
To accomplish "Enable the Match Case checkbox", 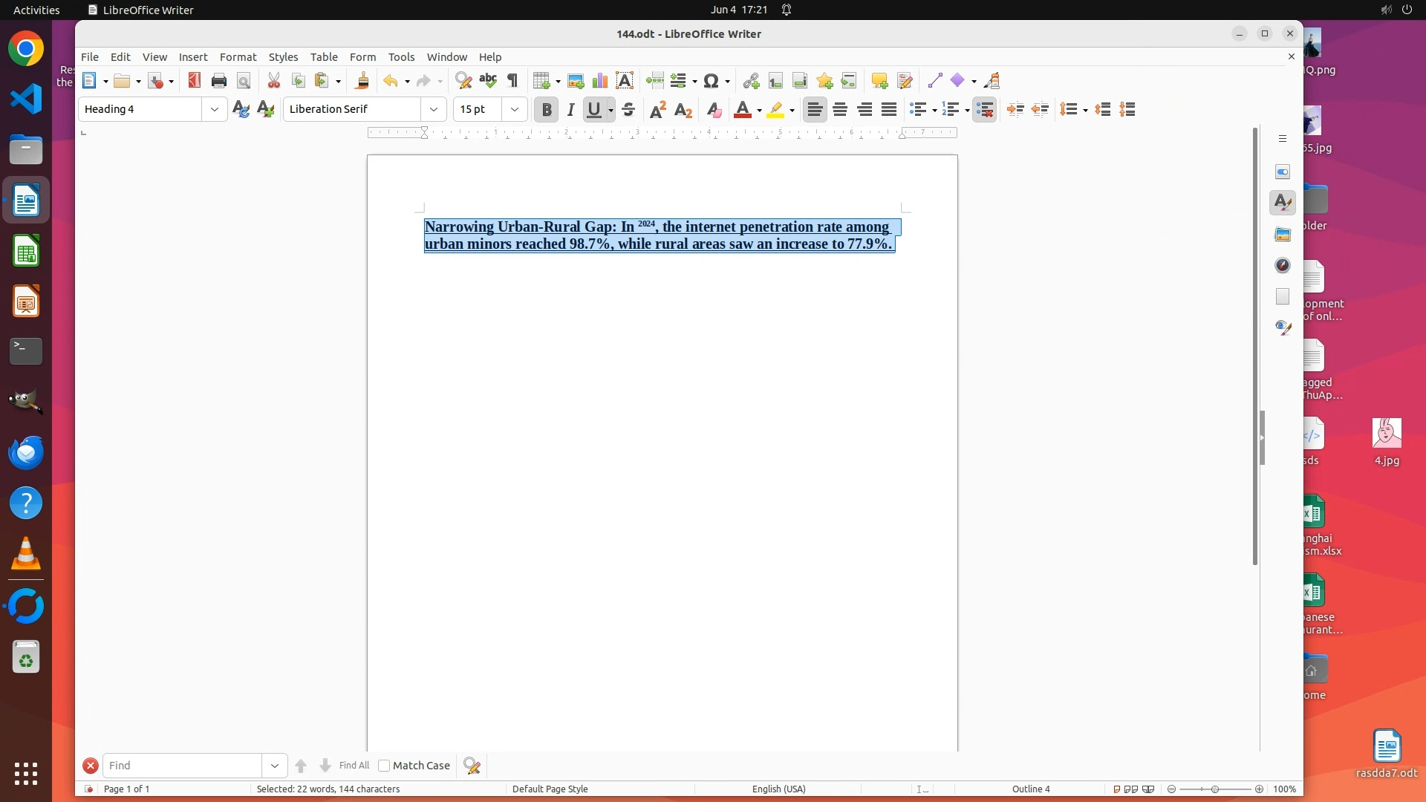I will click(x=384, y=766).
